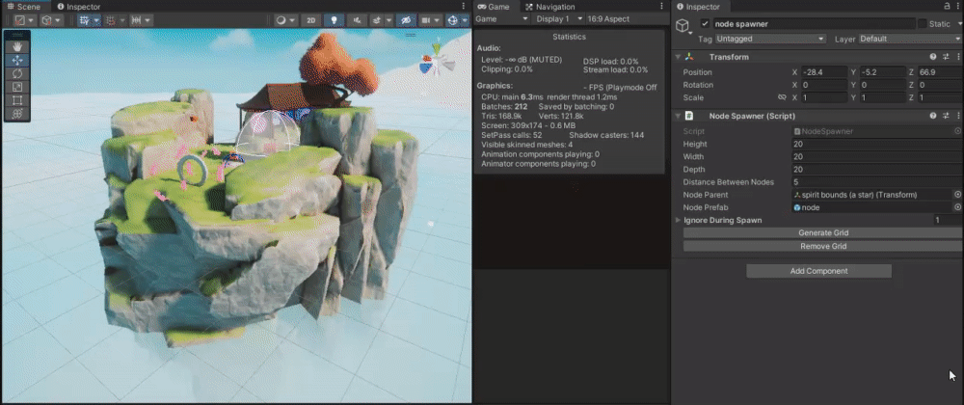The width and height of the screenshot is (964, 405).
Task: Open the Layer Default dropdown
Action: point(911,39)
